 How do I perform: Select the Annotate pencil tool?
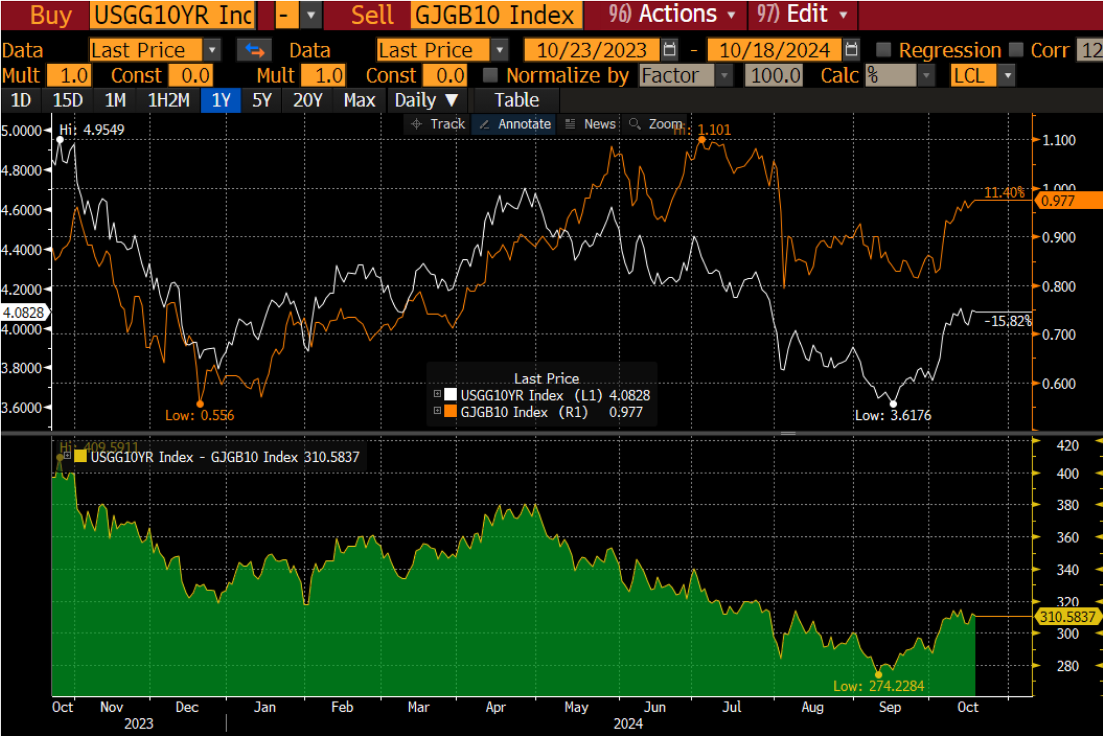(485, 124)
